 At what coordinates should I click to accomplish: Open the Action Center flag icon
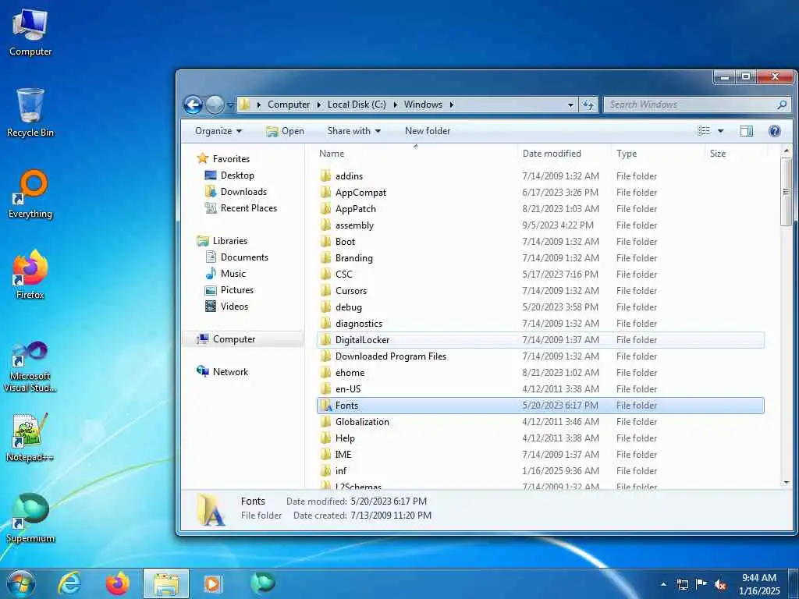(x=701, y=585)
